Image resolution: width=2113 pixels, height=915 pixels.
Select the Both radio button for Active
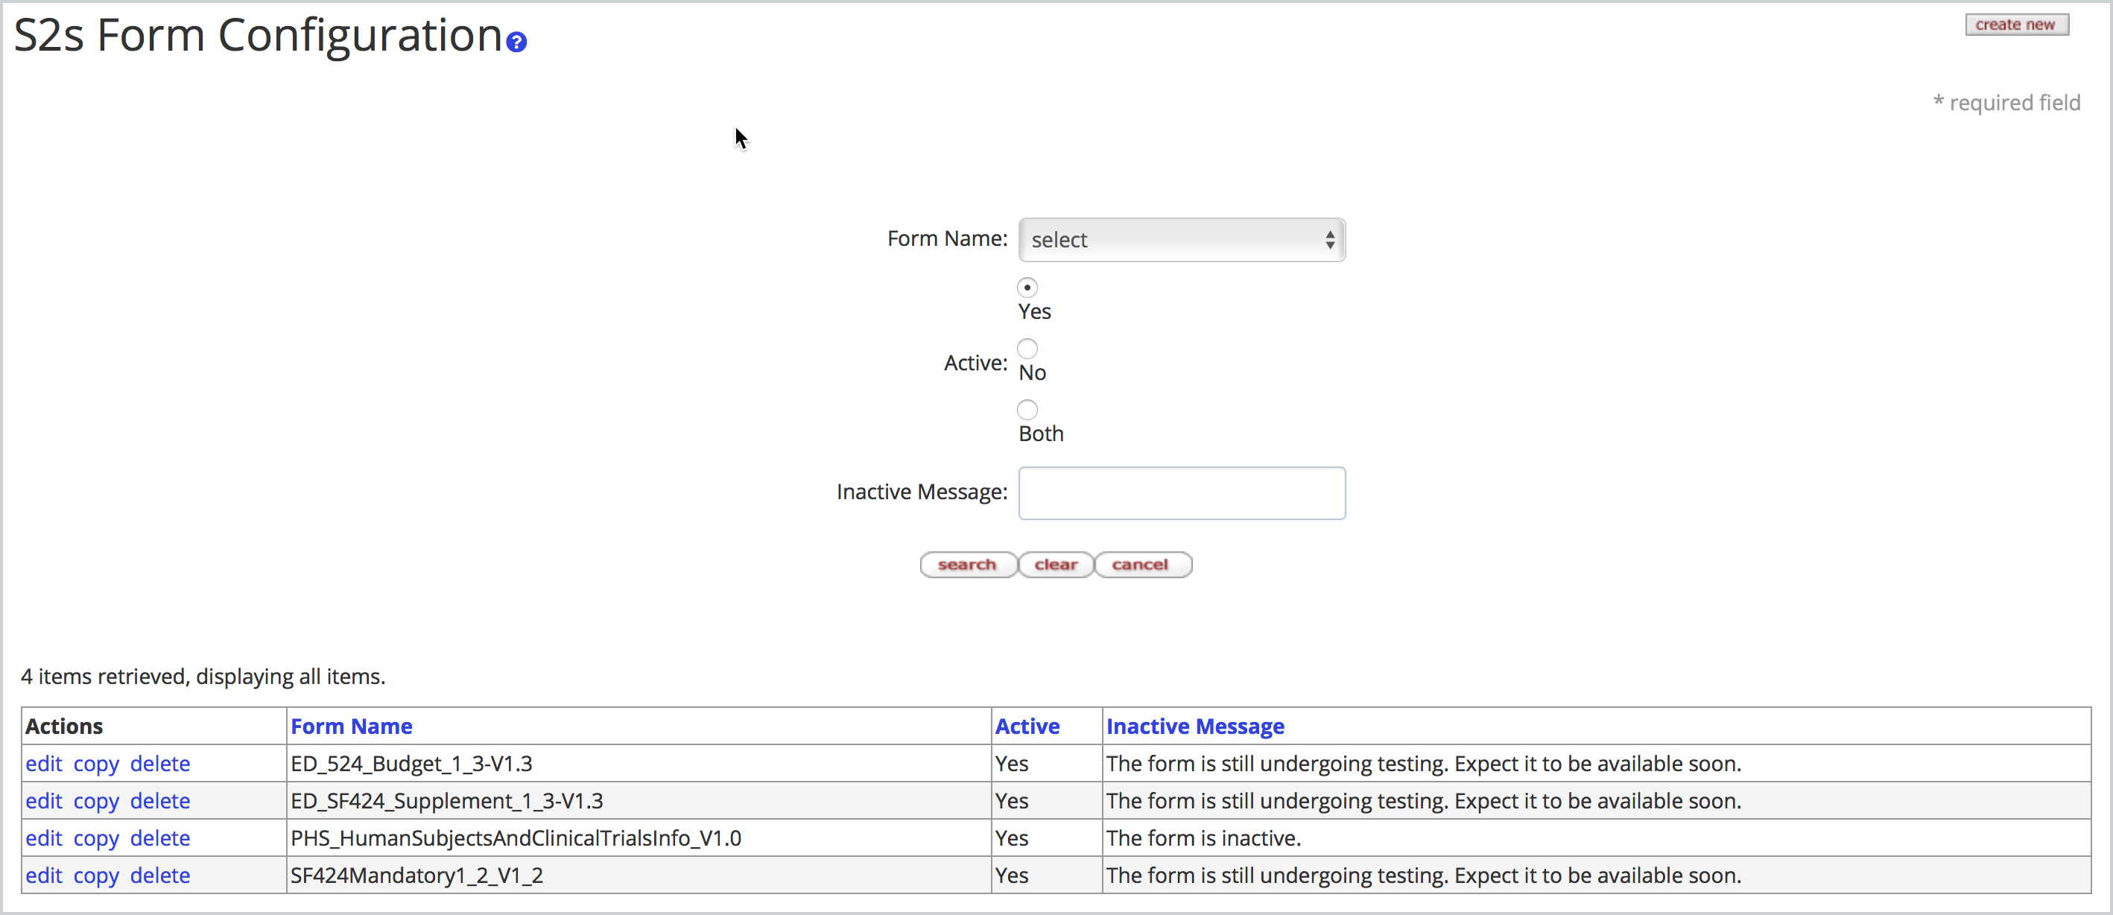pos(1027,410)
